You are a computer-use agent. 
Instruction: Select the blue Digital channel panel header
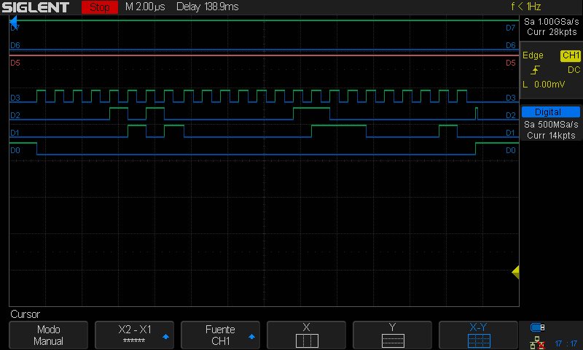point(551,112)
